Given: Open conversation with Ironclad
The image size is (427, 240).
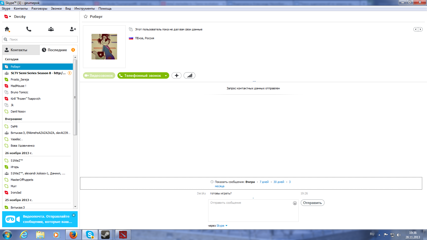Looking at the screenshot, I should tap(38, 193).
